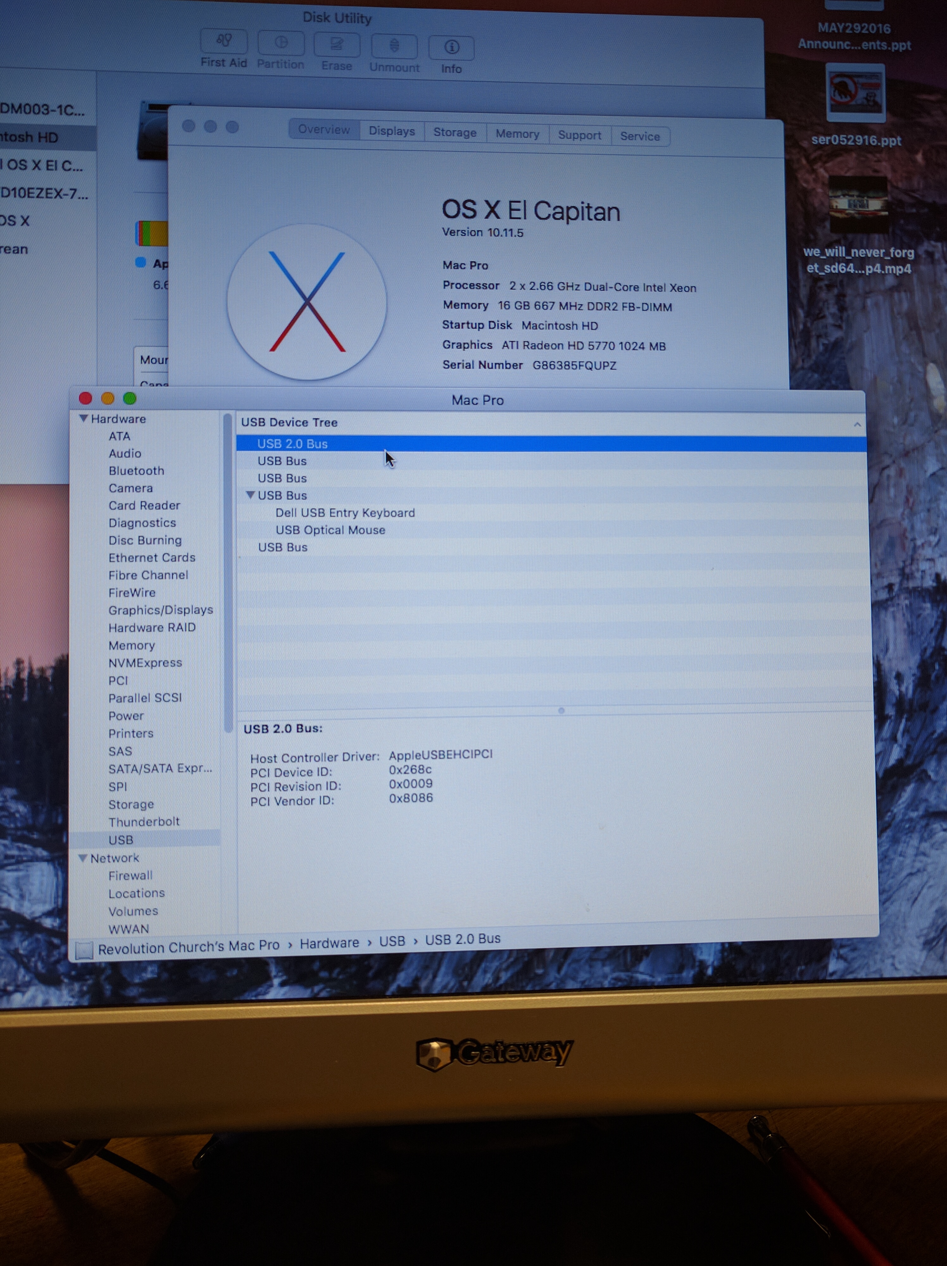This screenshot has height=1266, width=947.
Task: Select Diagnostics in sidebar
Action: tap(142, 523)
